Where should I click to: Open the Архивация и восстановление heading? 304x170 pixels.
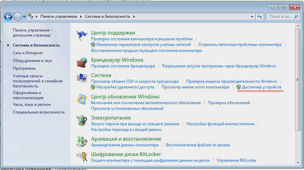point(126,139)
